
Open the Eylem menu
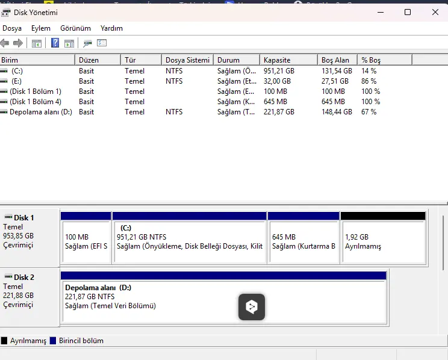(41, 28)
